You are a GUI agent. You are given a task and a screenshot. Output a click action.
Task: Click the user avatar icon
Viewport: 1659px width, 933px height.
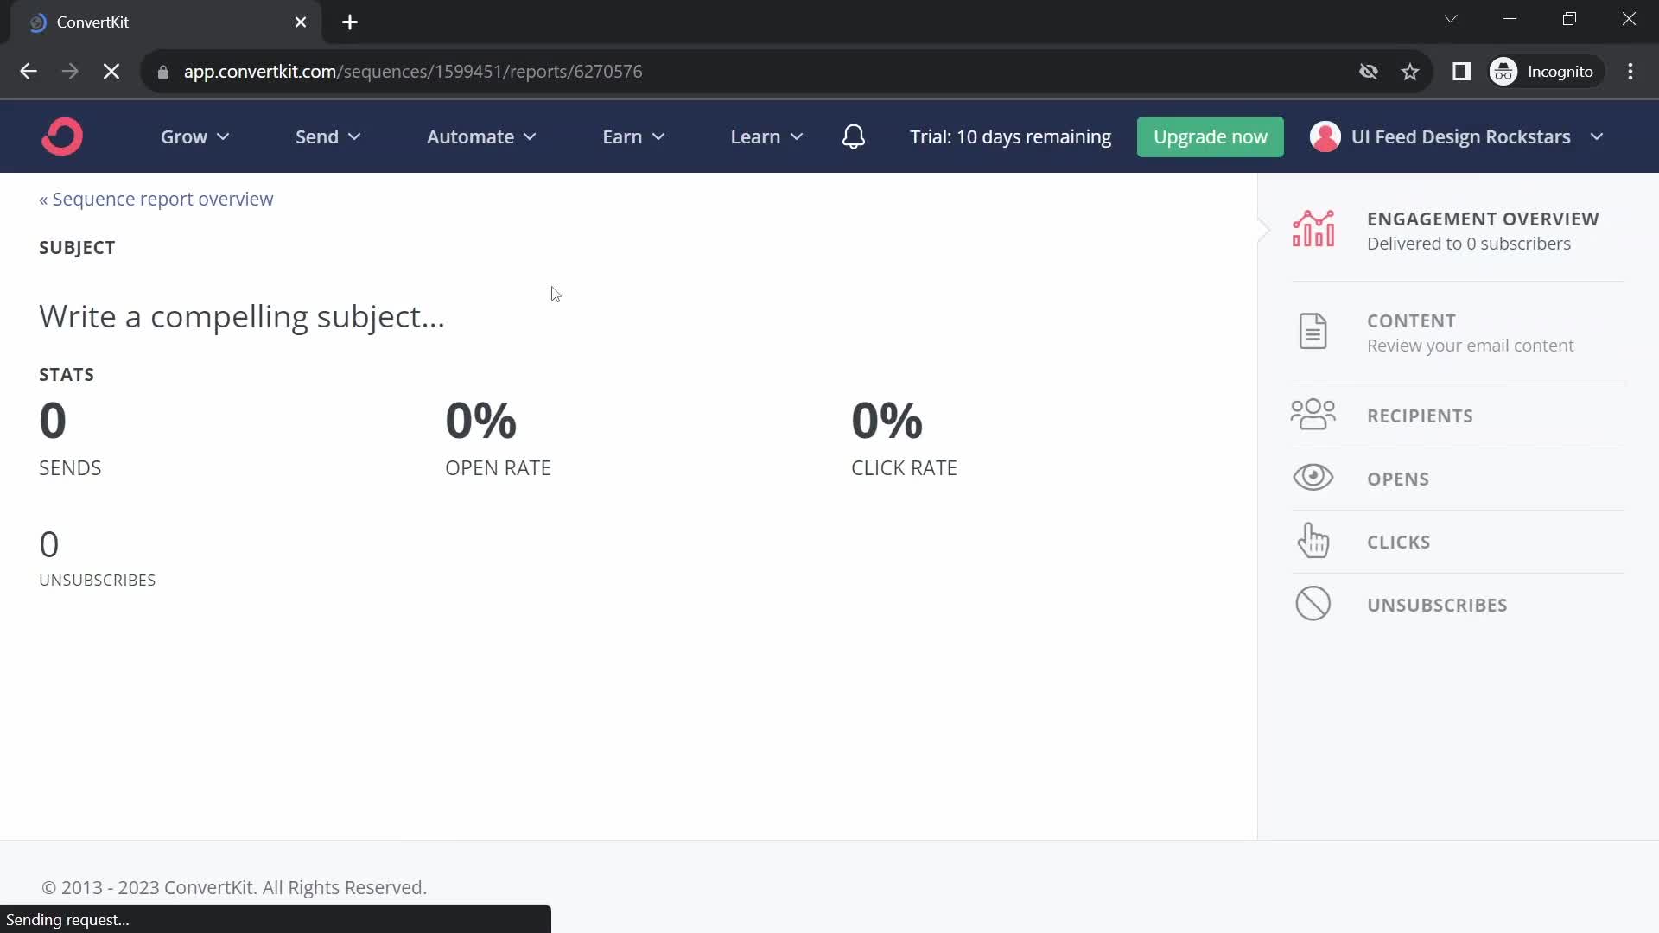pos(1325,136)
